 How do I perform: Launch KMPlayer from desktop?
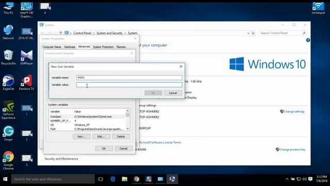coord(26,57)
